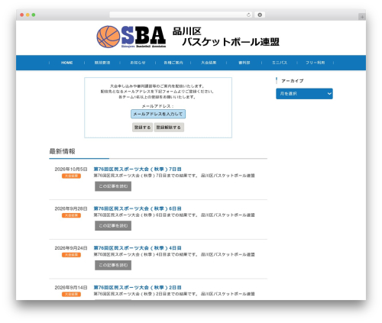Open the menu item right of HOME
The width and height of the screenshot is (382, 323).
pyautogui.click(x=102, y=63)
